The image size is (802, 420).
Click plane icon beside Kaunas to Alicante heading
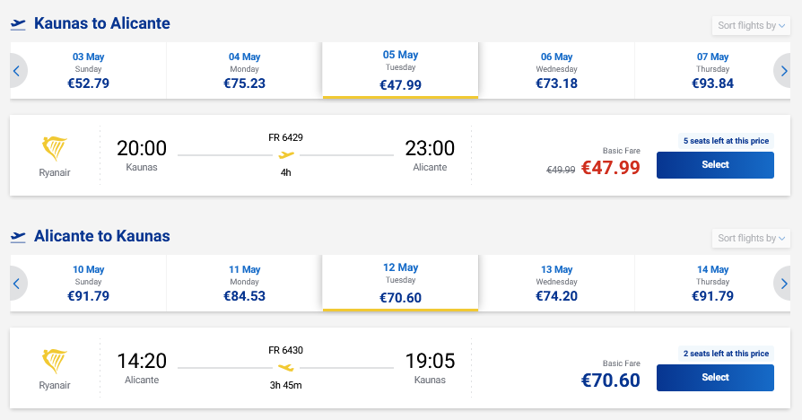coord(18,24)
